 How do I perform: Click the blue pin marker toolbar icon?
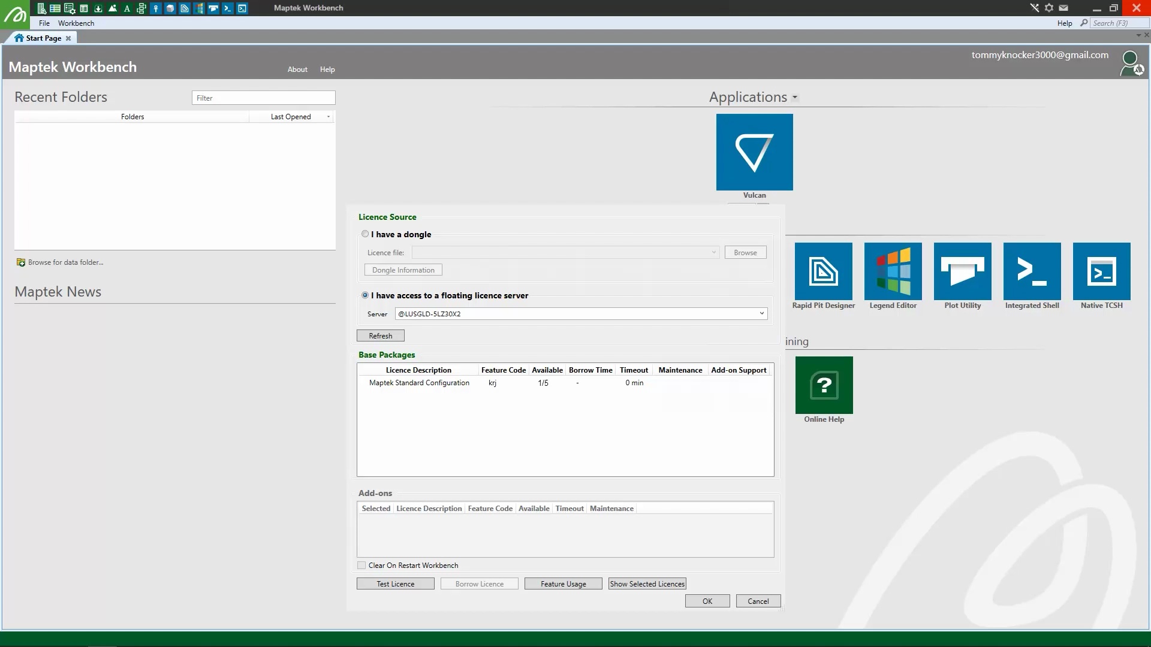click(x=156, y=8)
